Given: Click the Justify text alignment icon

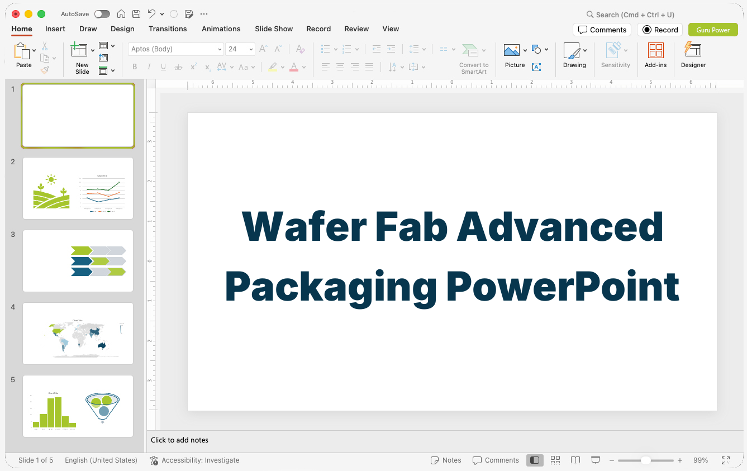Looking at the screenshot, I should point(369,67).
